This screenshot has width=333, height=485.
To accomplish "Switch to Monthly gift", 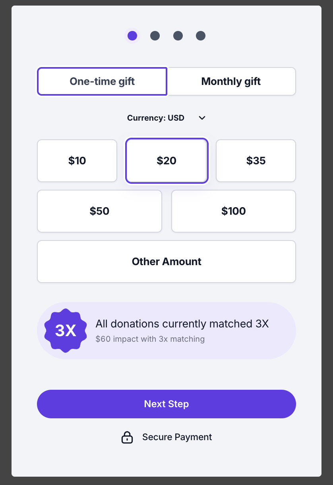I will click(231, 81).
